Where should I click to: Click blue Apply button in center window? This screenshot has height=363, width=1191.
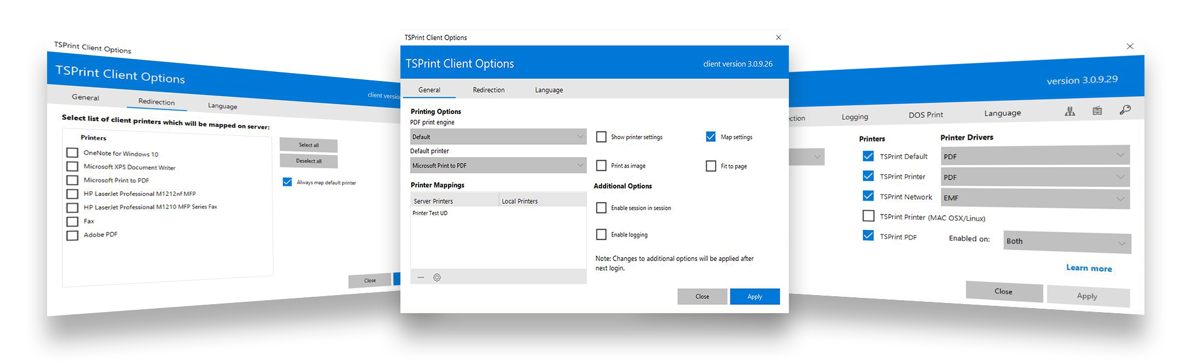click(x=754, y=297)
